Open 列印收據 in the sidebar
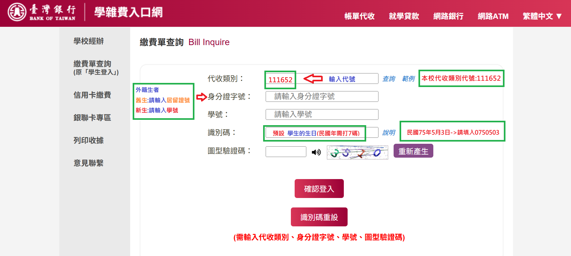Viewport: 571px width, 256px height. coord(89,140)
